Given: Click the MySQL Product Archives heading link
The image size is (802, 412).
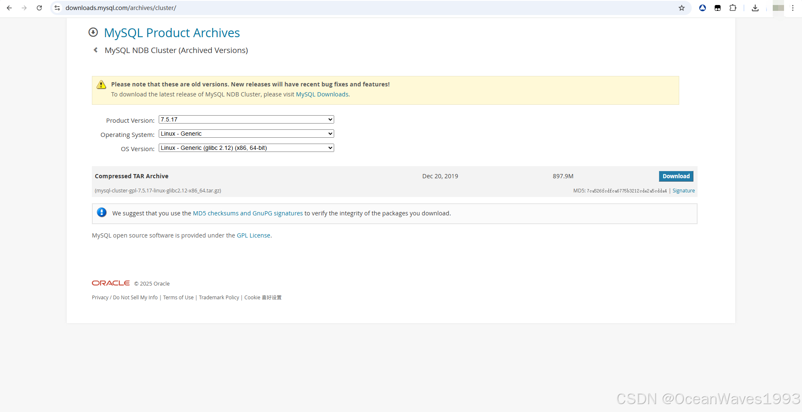Looking at the screenshot, I should point(172,33).
